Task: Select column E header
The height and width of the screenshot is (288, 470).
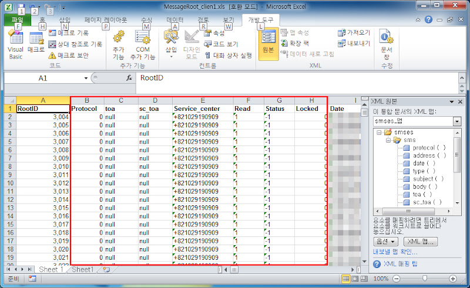Action: tap(203, 100)
